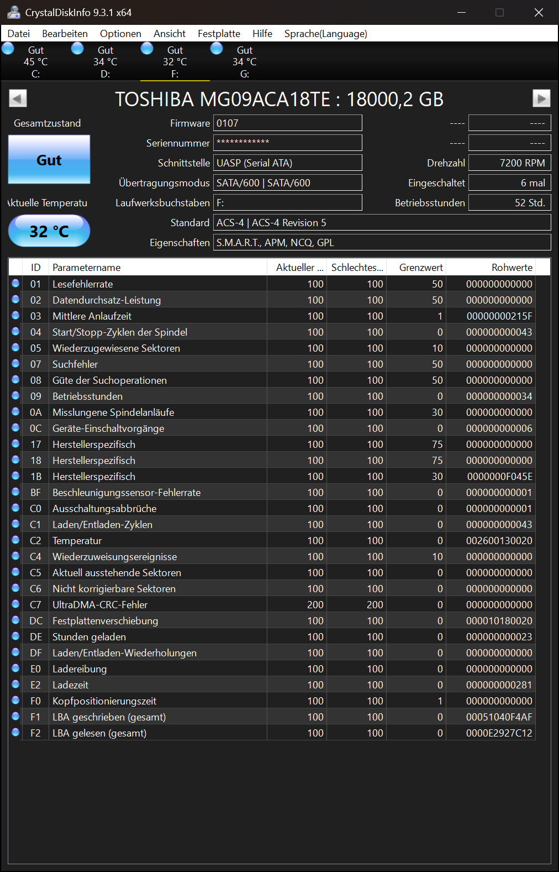Click status dot of Wiederzuweisungsereignisse row
Viewport: 559px width, 872px height.
coord(15,556)
